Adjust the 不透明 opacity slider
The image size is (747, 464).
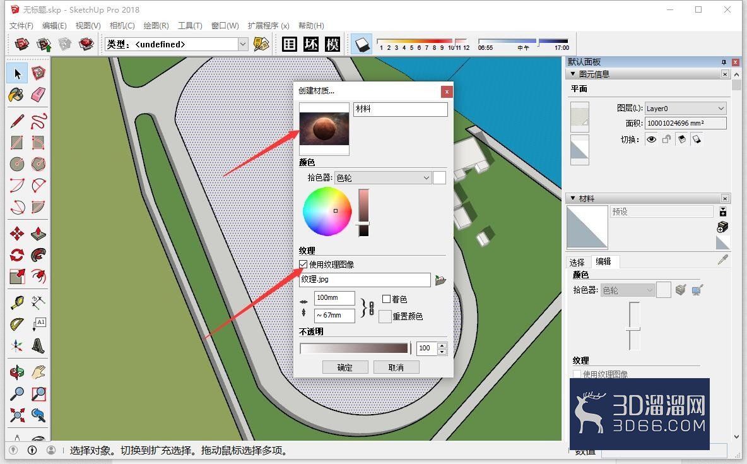click(x=355, y=348)
